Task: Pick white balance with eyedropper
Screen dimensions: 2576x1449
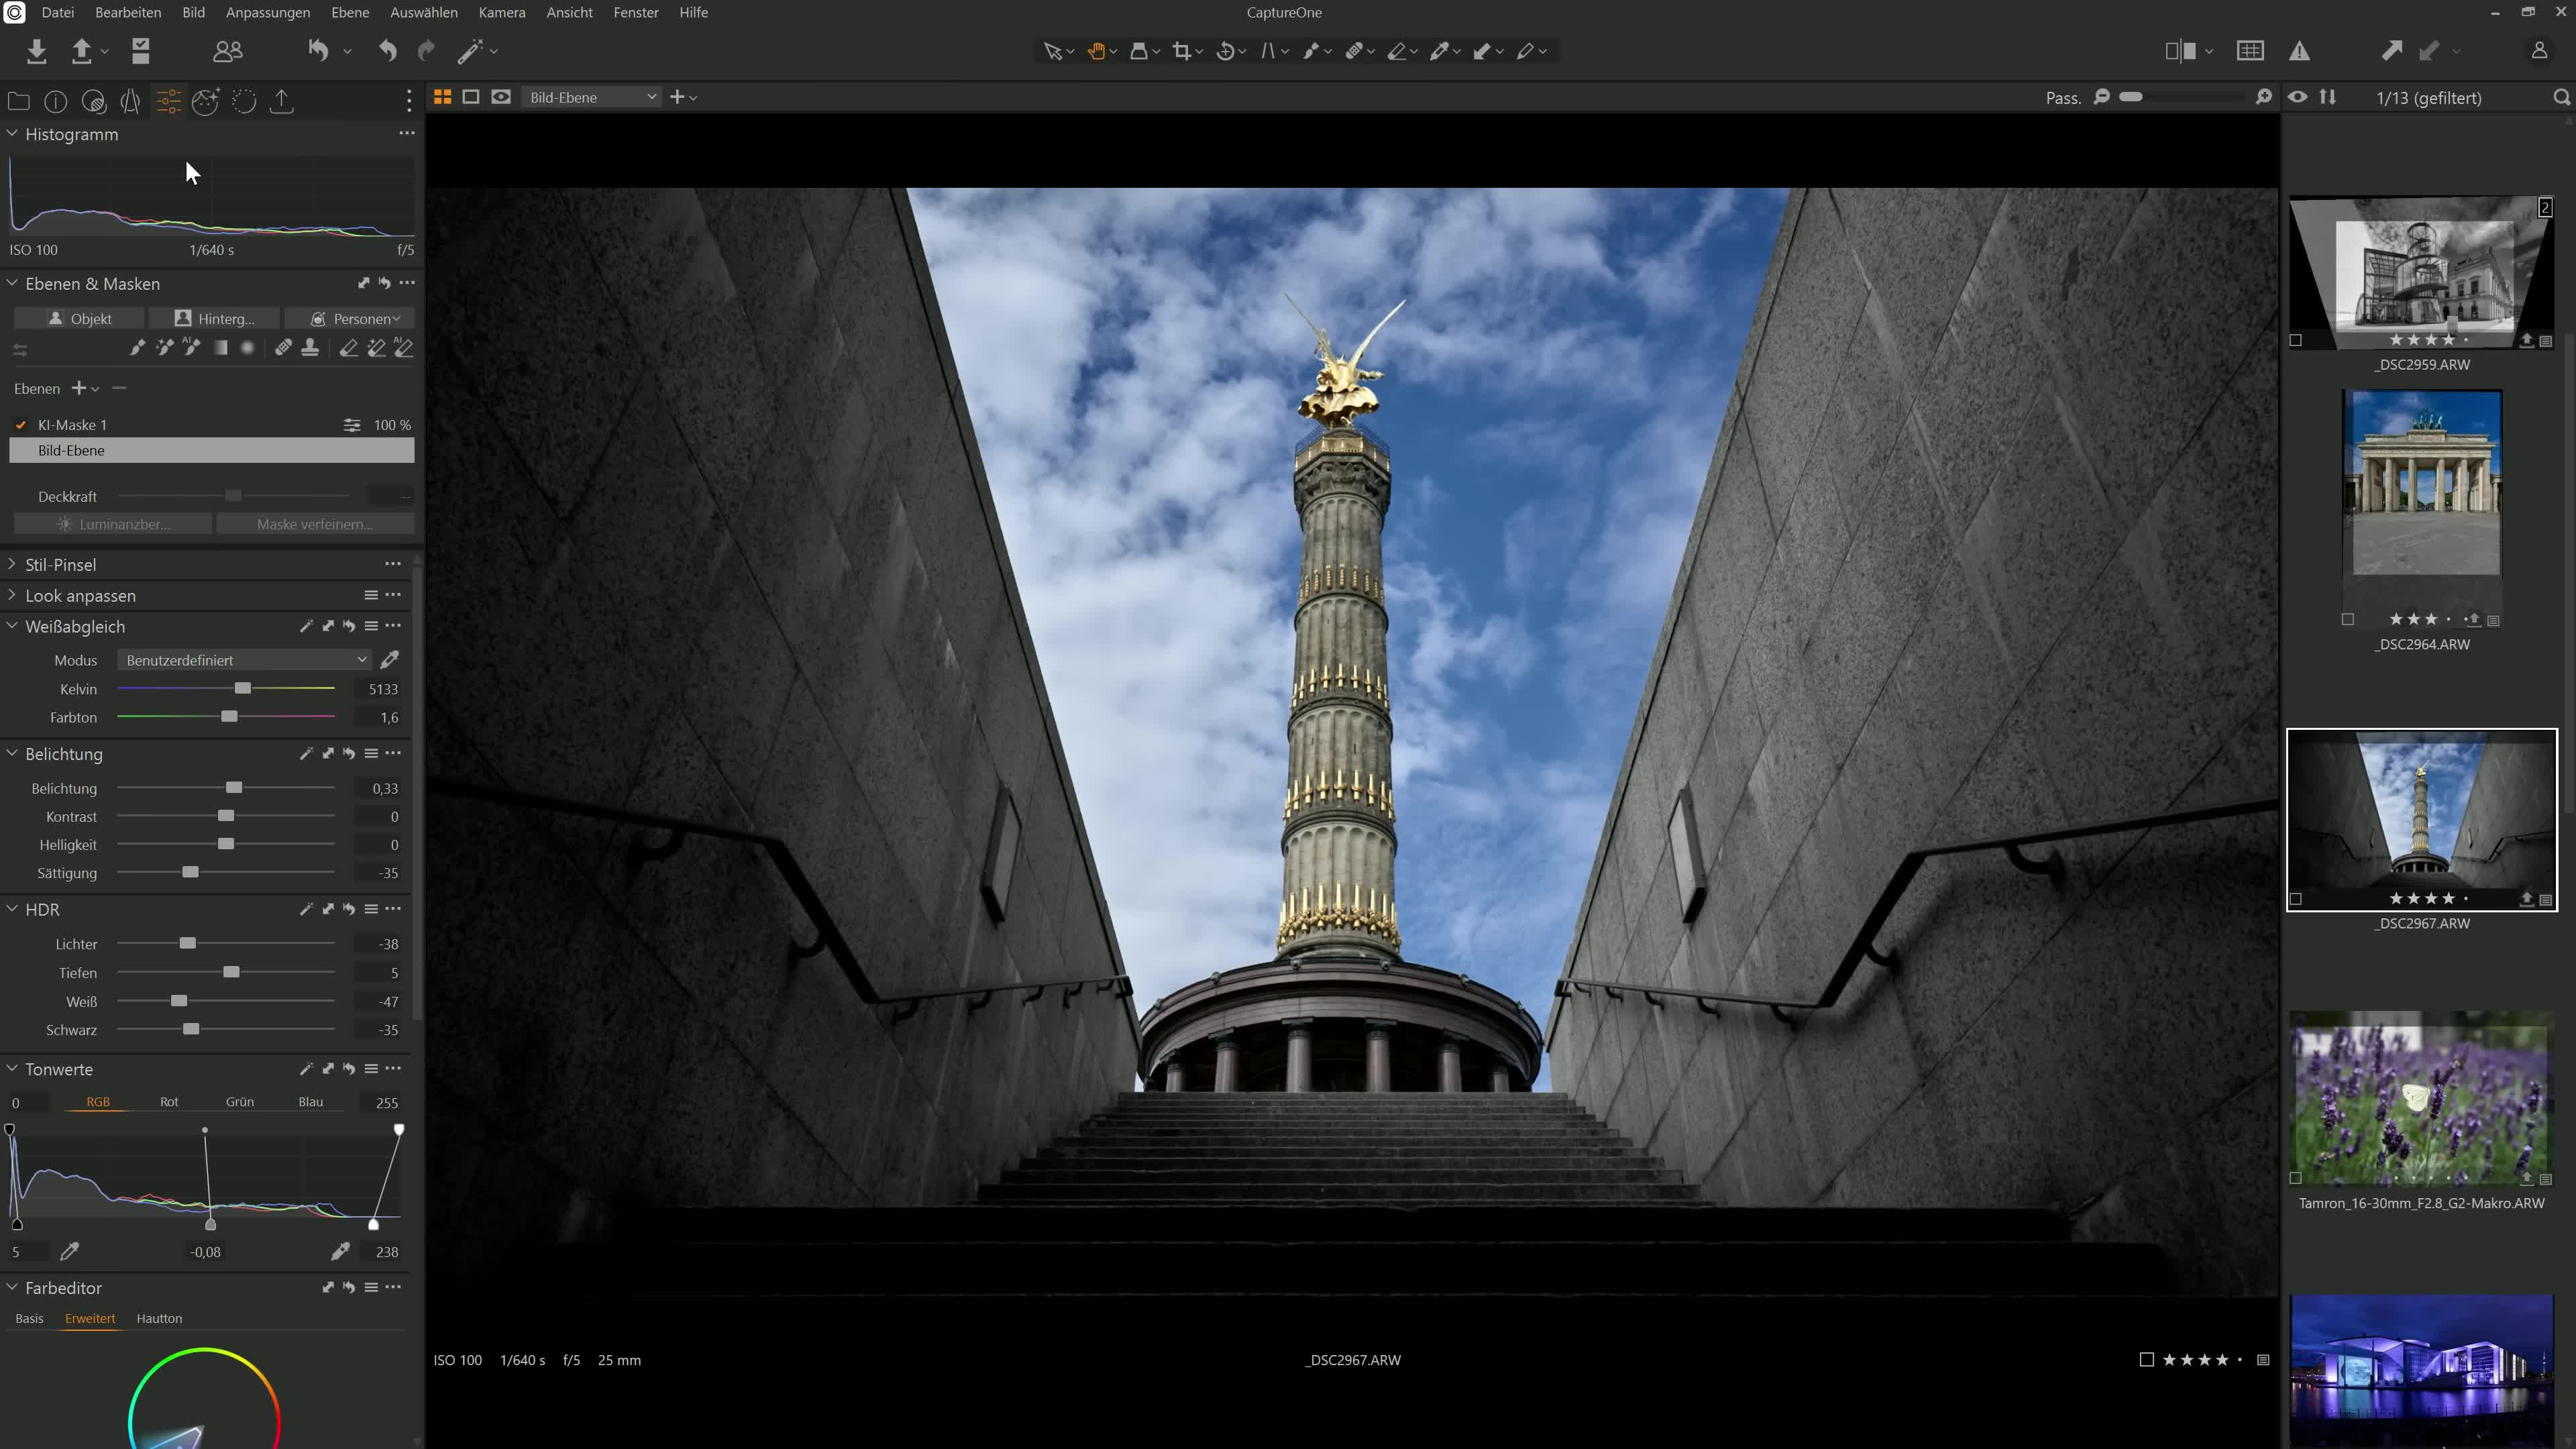Action: pyautogui.click(x=390, y=659)
